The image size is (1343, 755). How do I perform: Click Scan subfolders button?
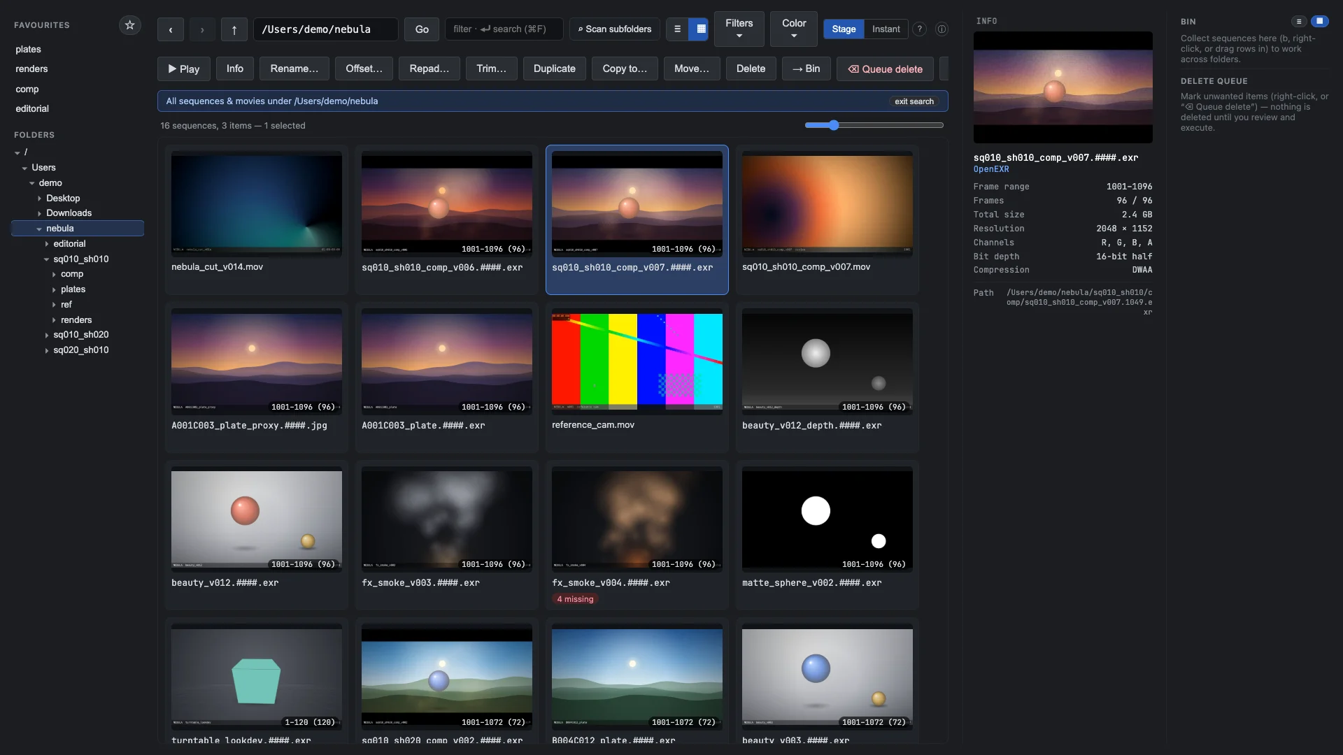pyautogui.click(x=614, y=29)
